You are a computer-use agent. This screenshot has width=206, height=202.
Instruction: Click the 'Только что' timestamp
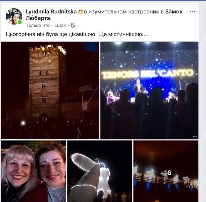click(38, 25)
